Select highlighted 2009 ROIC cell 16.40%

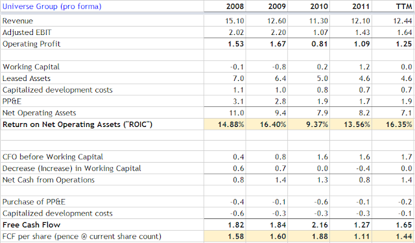click(267, 124)
